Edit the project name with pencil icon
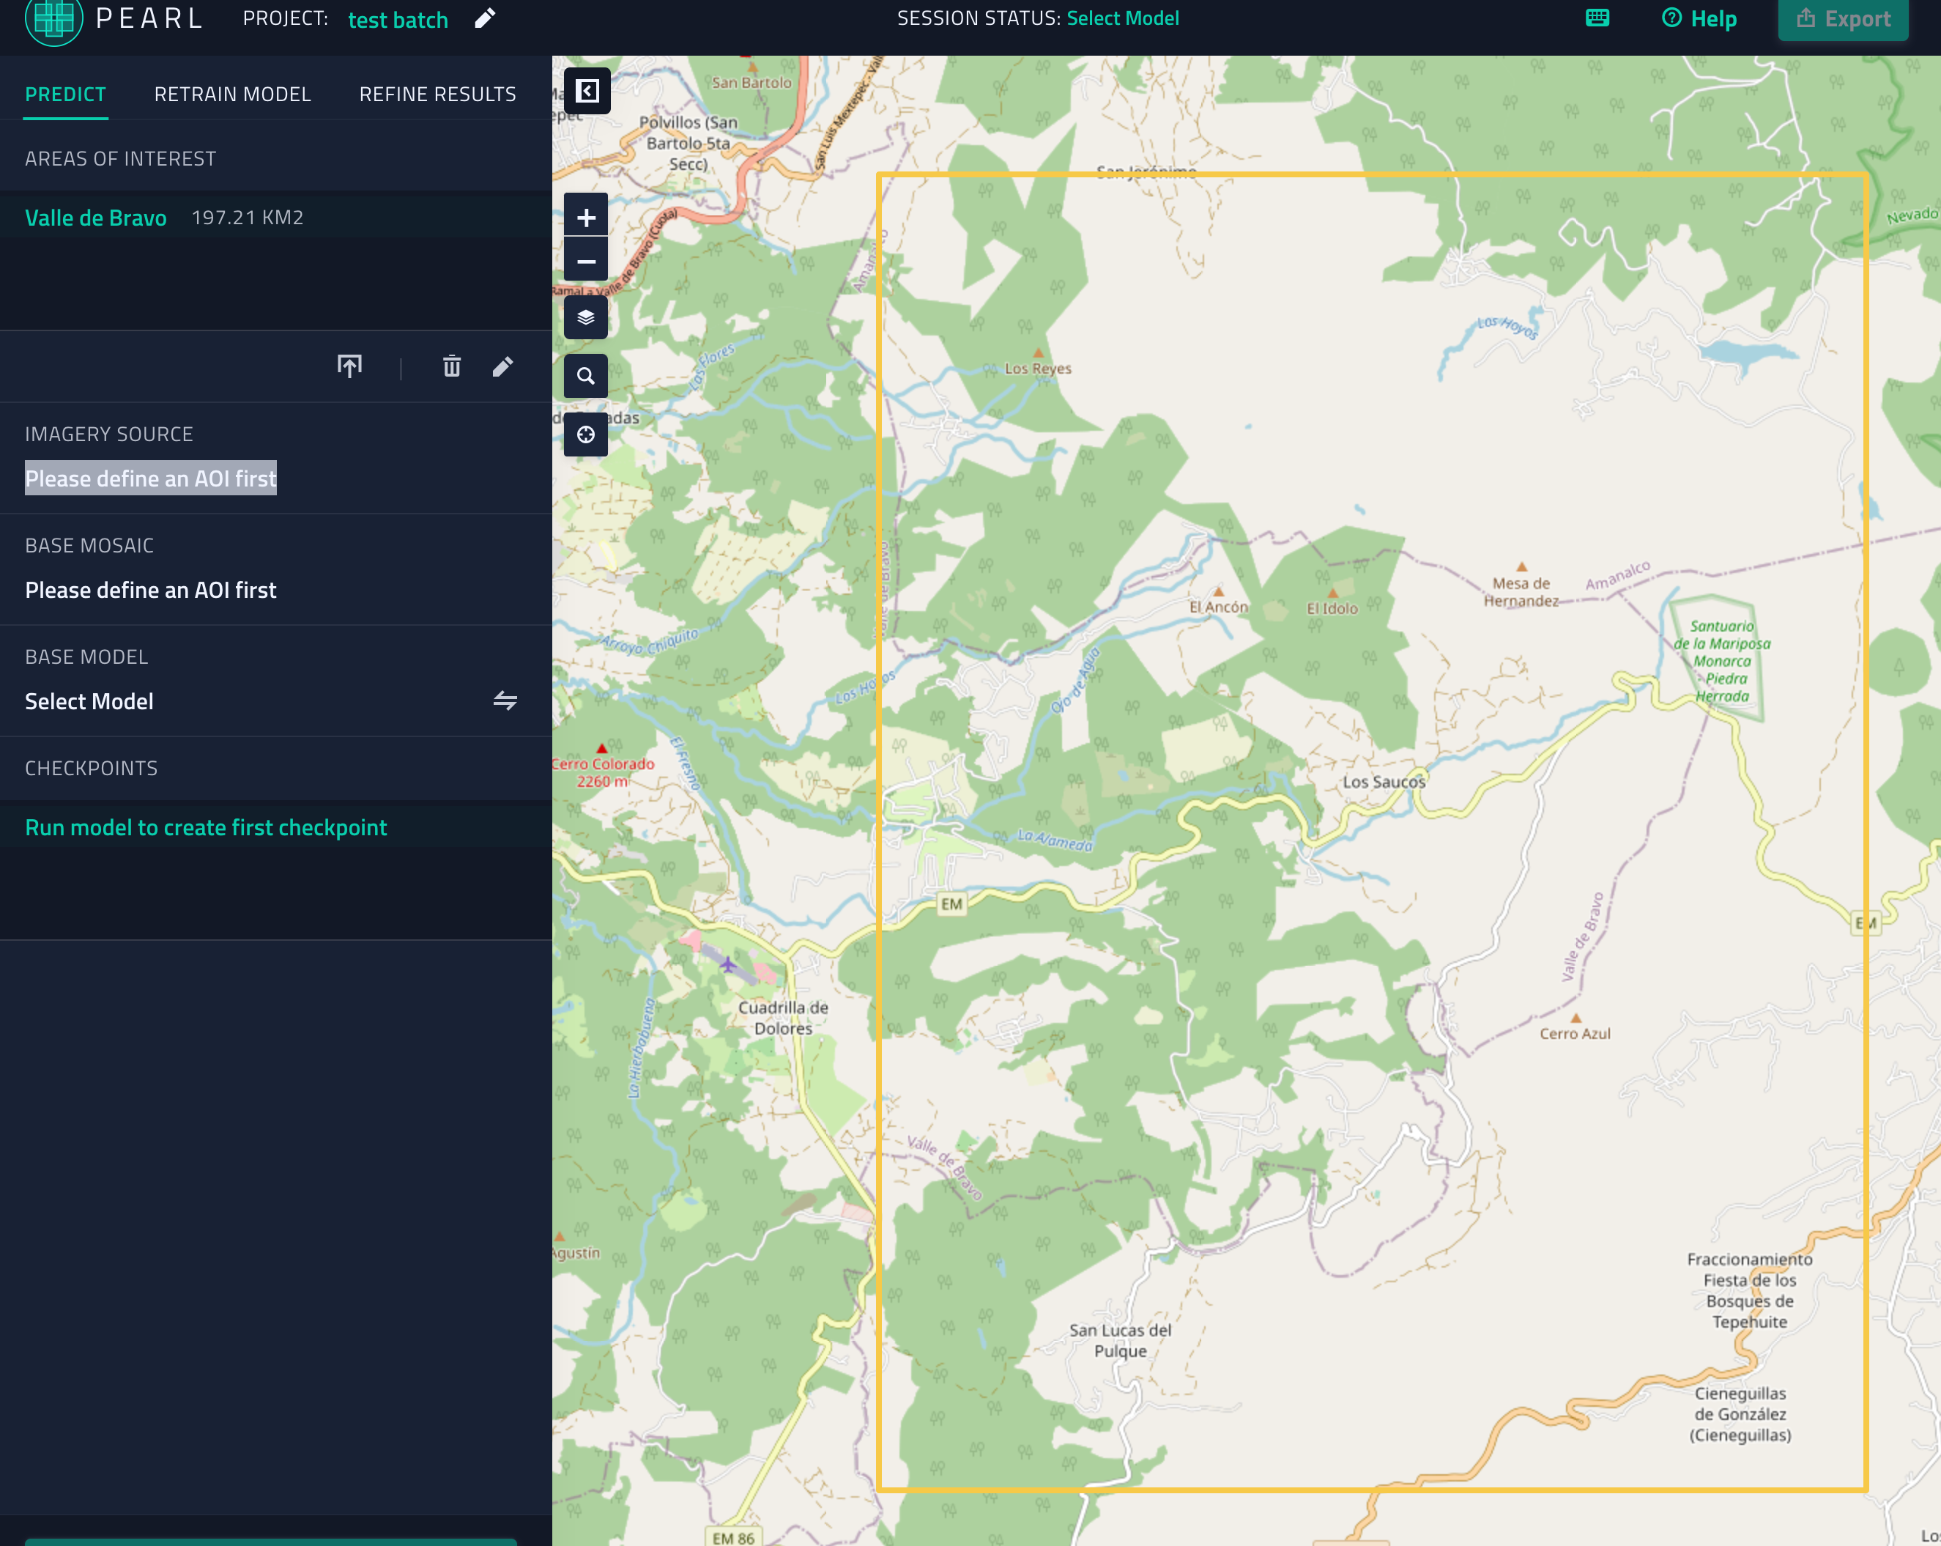Image resolution: width=1941 pixels, height=1546 pixels. [x=485, y=18]
